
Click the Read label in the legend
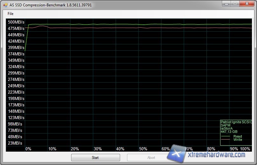point(238,136)
